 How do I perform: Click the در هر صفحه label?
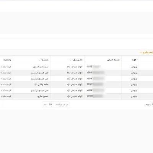click(62, 105)
